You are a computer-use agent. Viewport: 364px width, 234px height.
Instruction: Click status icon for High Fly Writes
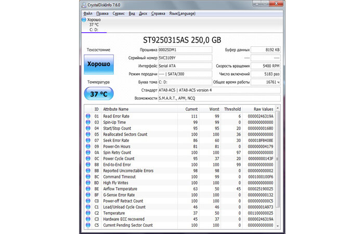tap(88, 183)
